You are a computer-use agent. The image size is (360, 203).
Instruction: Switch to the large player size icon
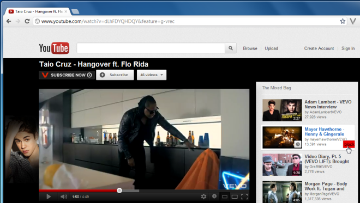pos(235,196)
